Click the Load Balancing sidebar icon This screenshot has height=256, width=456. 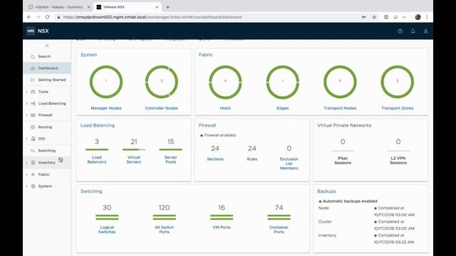click(33, 103)
